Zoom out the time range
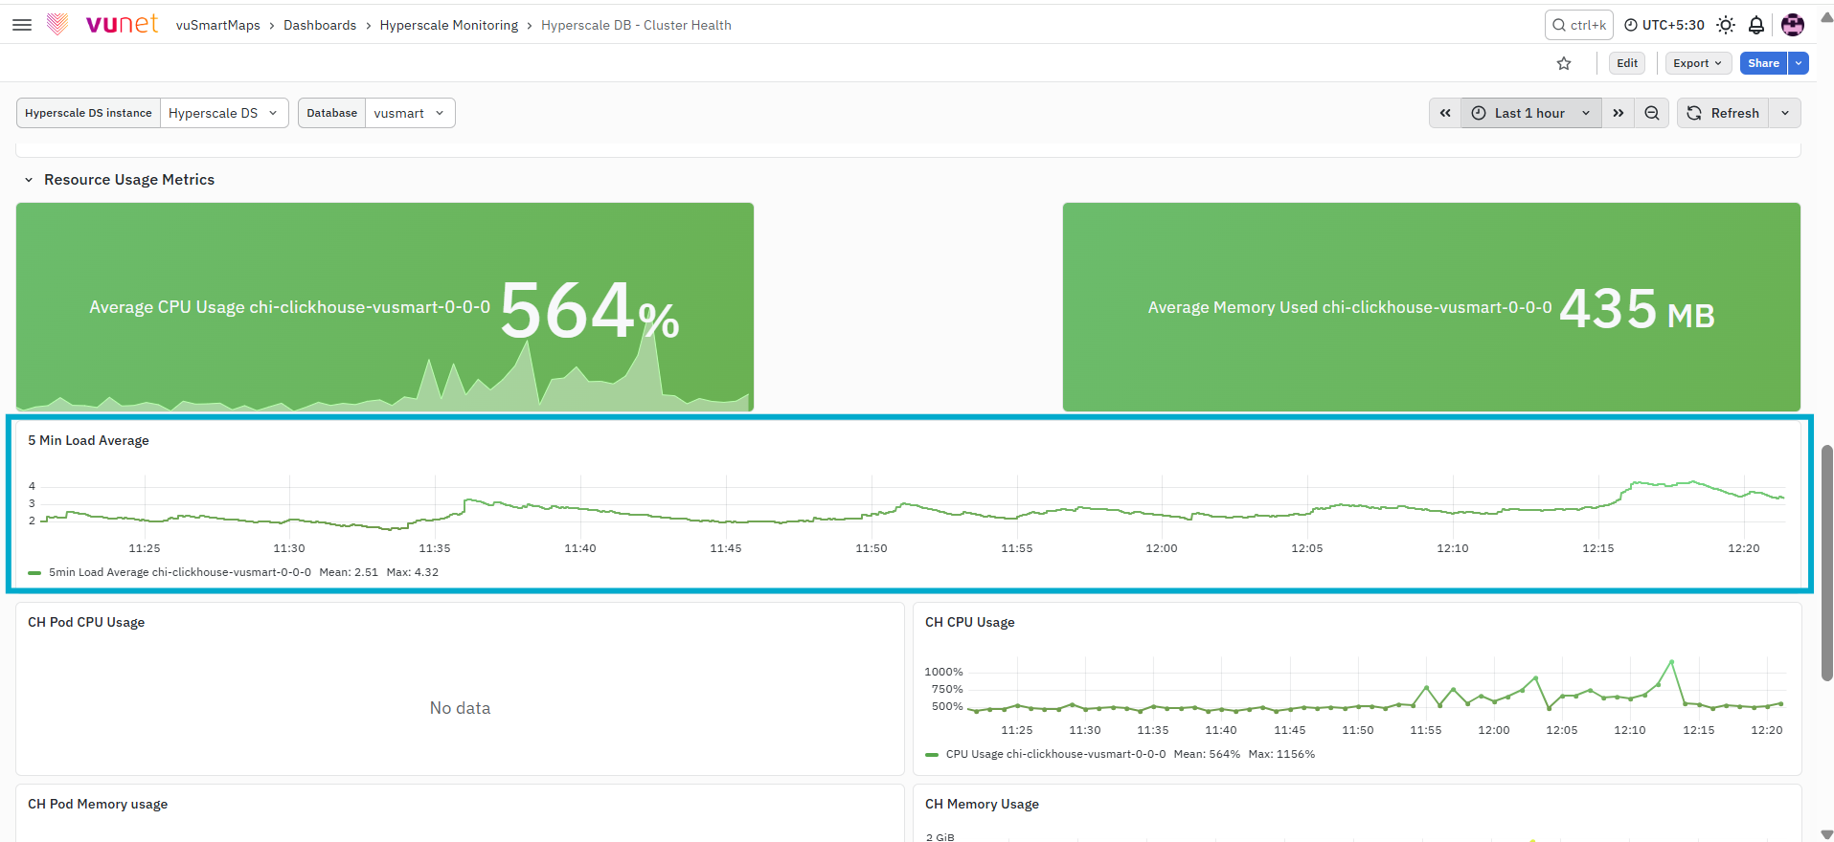 (x=1652, y=113)
